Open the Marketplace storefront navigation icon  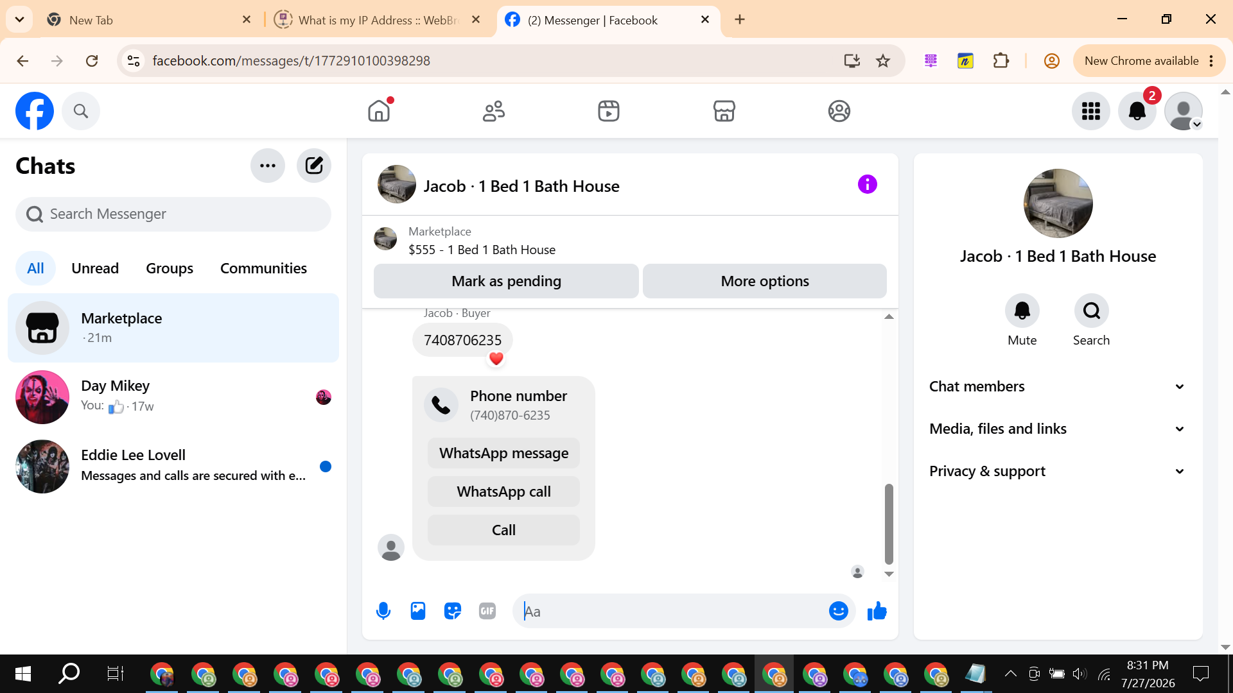(x=724, y=111)
